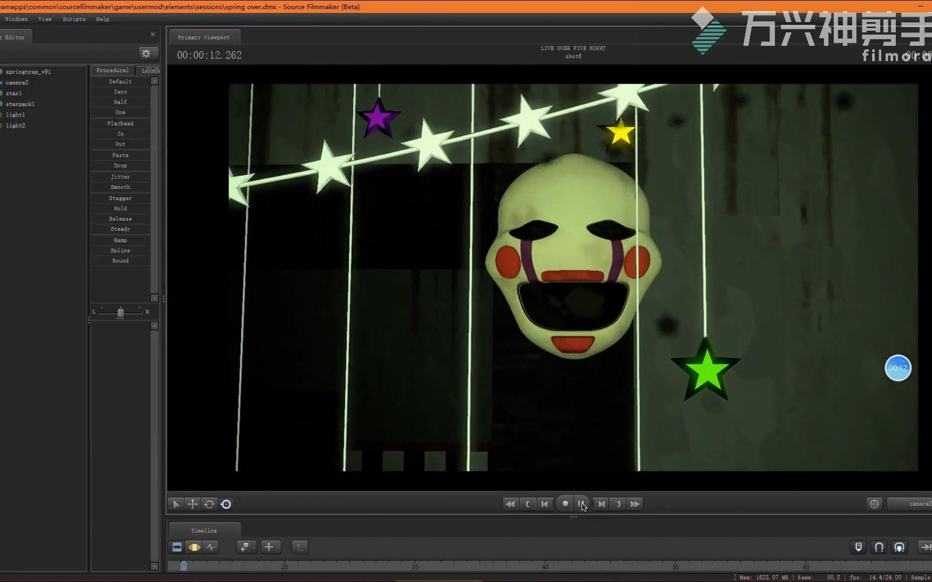Apply the Half preset
Screen dimensions: 932x582
[x=120, y=102]
